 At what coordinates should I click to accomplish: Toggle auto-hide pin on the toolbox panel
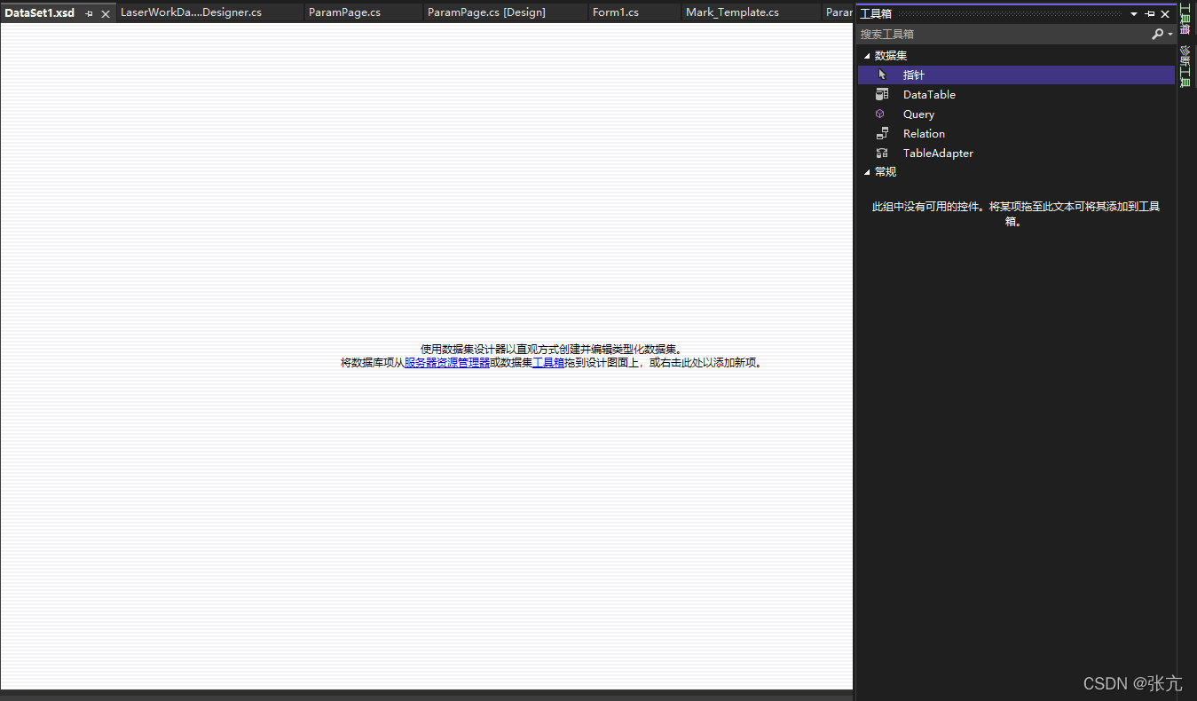pyautogui.click(x=1150, y=14)
